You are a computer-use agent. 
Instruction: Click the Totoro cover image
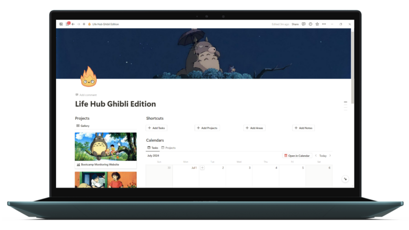203,53
